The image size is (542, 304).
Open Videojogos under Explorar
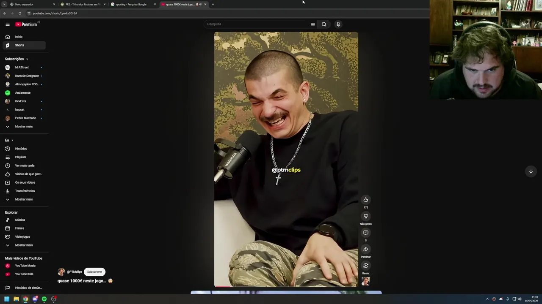tap(24, 237)
